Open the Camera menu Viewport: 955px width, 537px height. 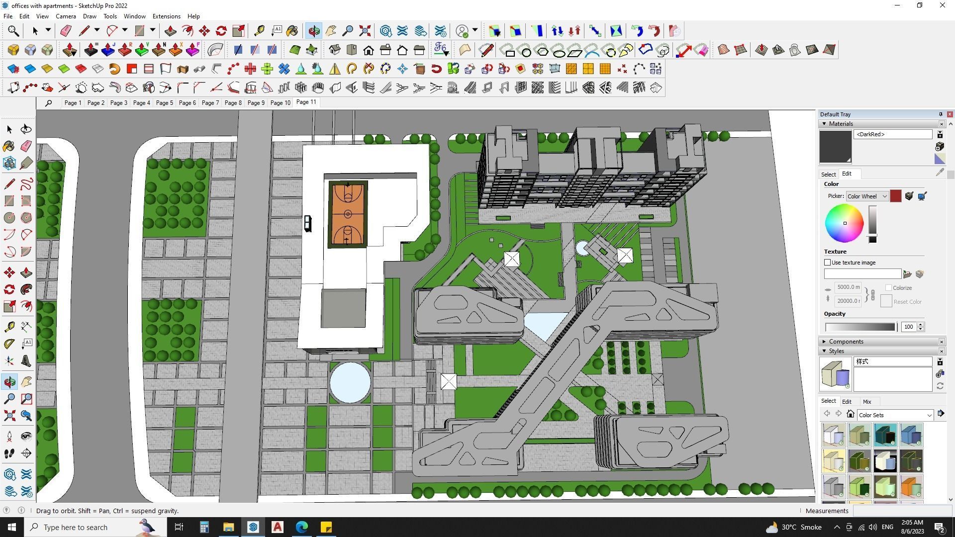click(66, 16)
